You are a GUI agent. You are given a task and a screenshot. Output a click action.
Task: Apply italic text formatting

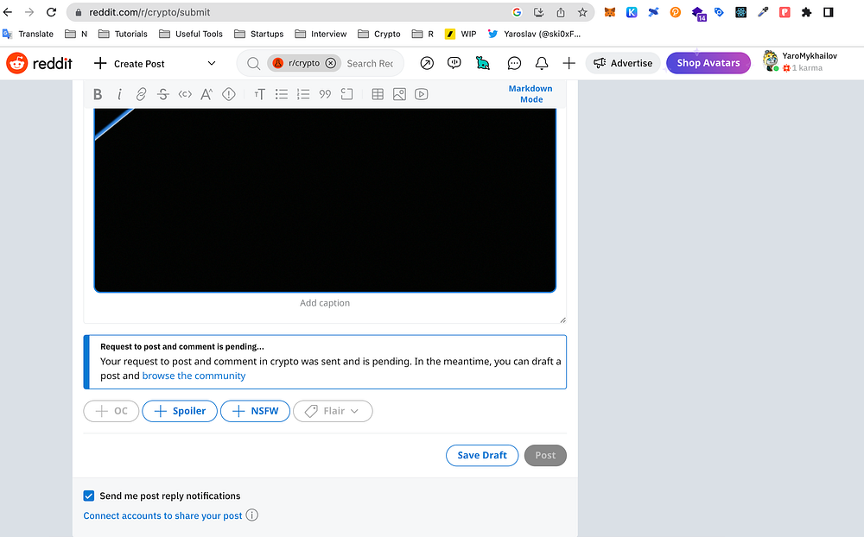pos(119,94)
